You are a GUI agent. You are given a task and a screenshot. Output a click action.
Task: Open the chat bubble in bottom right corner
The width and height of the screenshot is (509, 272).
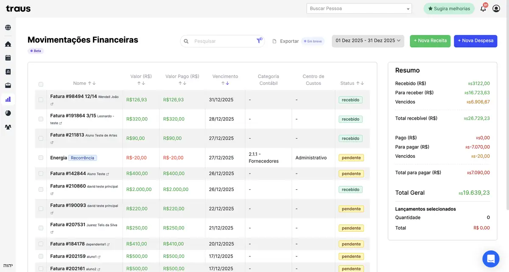coord(491,258)
